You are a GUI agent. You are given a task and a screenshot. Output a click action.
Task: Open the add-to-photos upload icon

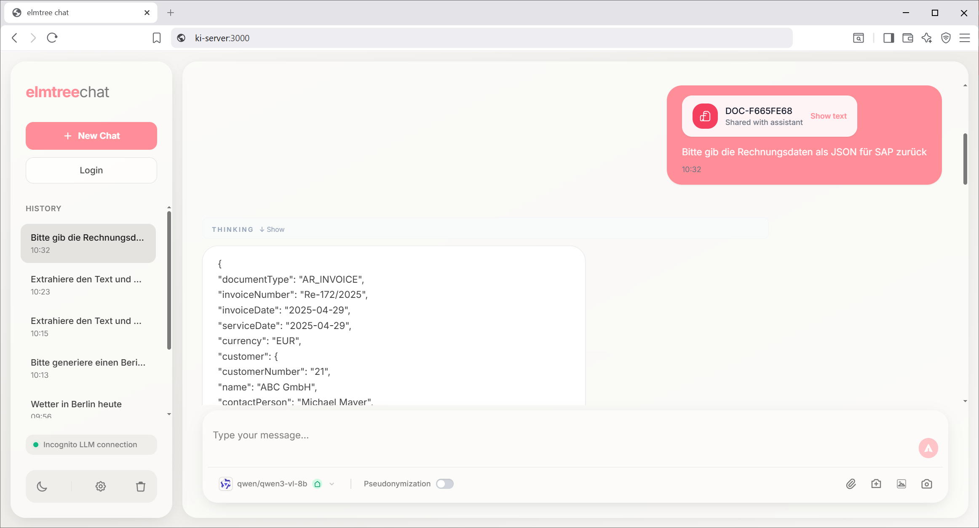click(x=876, y=484)
